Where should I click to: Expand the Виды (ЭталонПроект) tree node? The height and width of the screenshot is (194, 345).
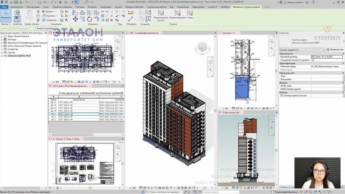[2, 36]
